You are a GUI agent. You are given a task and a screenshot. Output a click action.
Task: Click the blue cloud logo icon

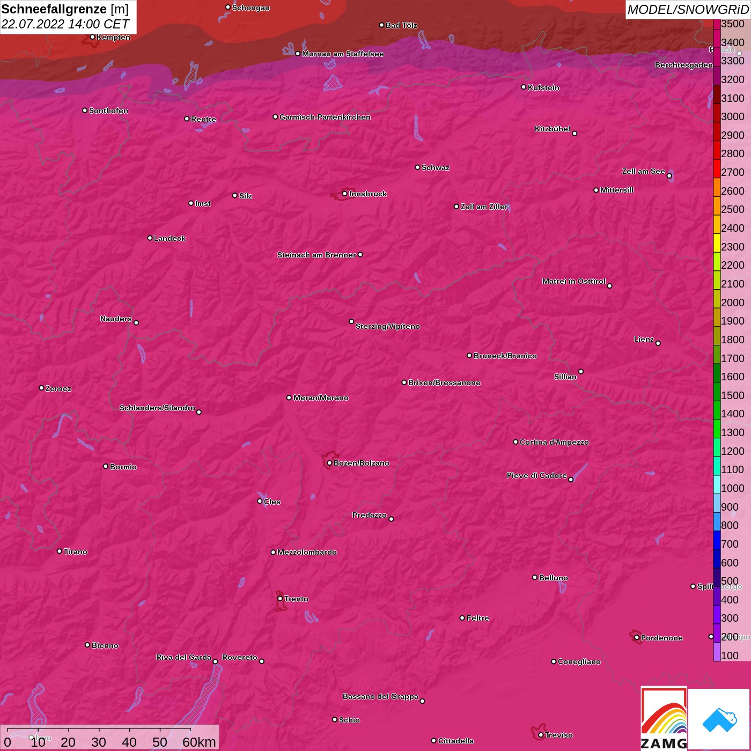click(x=719, y=719)
